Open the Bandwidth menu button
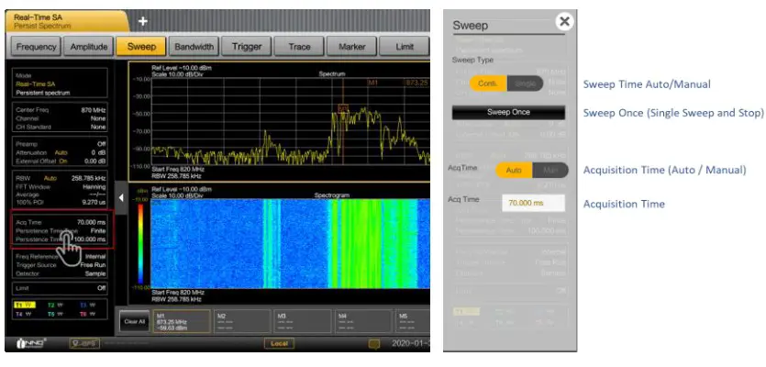766x367 pixels. [x=194, y=47]
